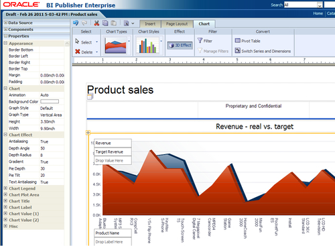Click the Target Revenue field box

[x=113, y=151]
